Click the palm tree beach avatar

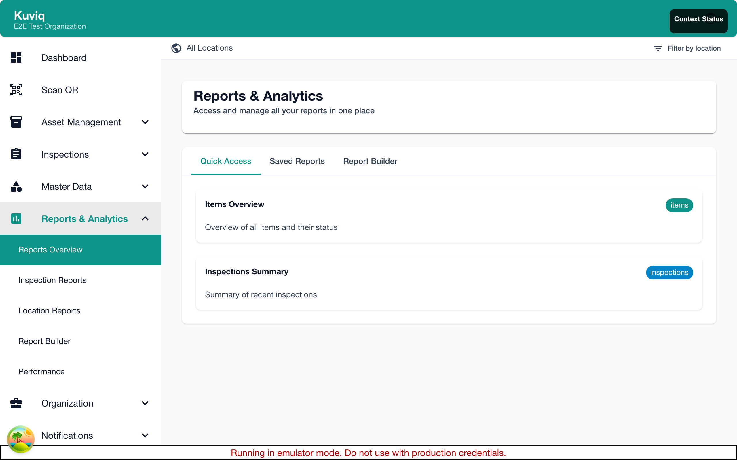[20, 439]
